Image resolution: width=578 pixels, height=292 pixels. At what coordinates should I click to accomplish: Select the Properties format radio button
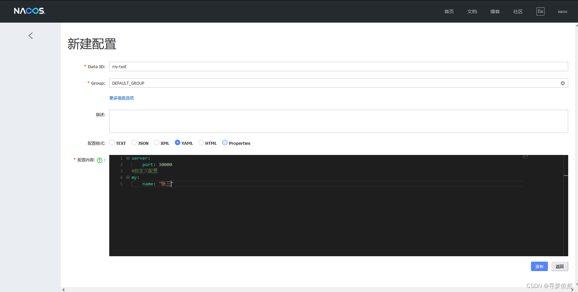(x=225, y=142)
